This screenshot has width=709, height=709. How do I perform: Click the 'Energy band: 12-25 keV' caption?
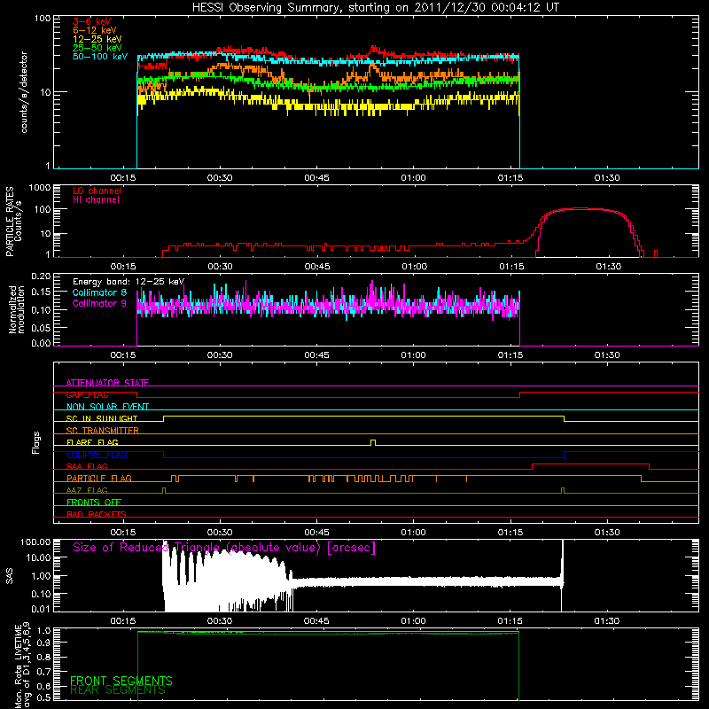[x=129, y=282]
